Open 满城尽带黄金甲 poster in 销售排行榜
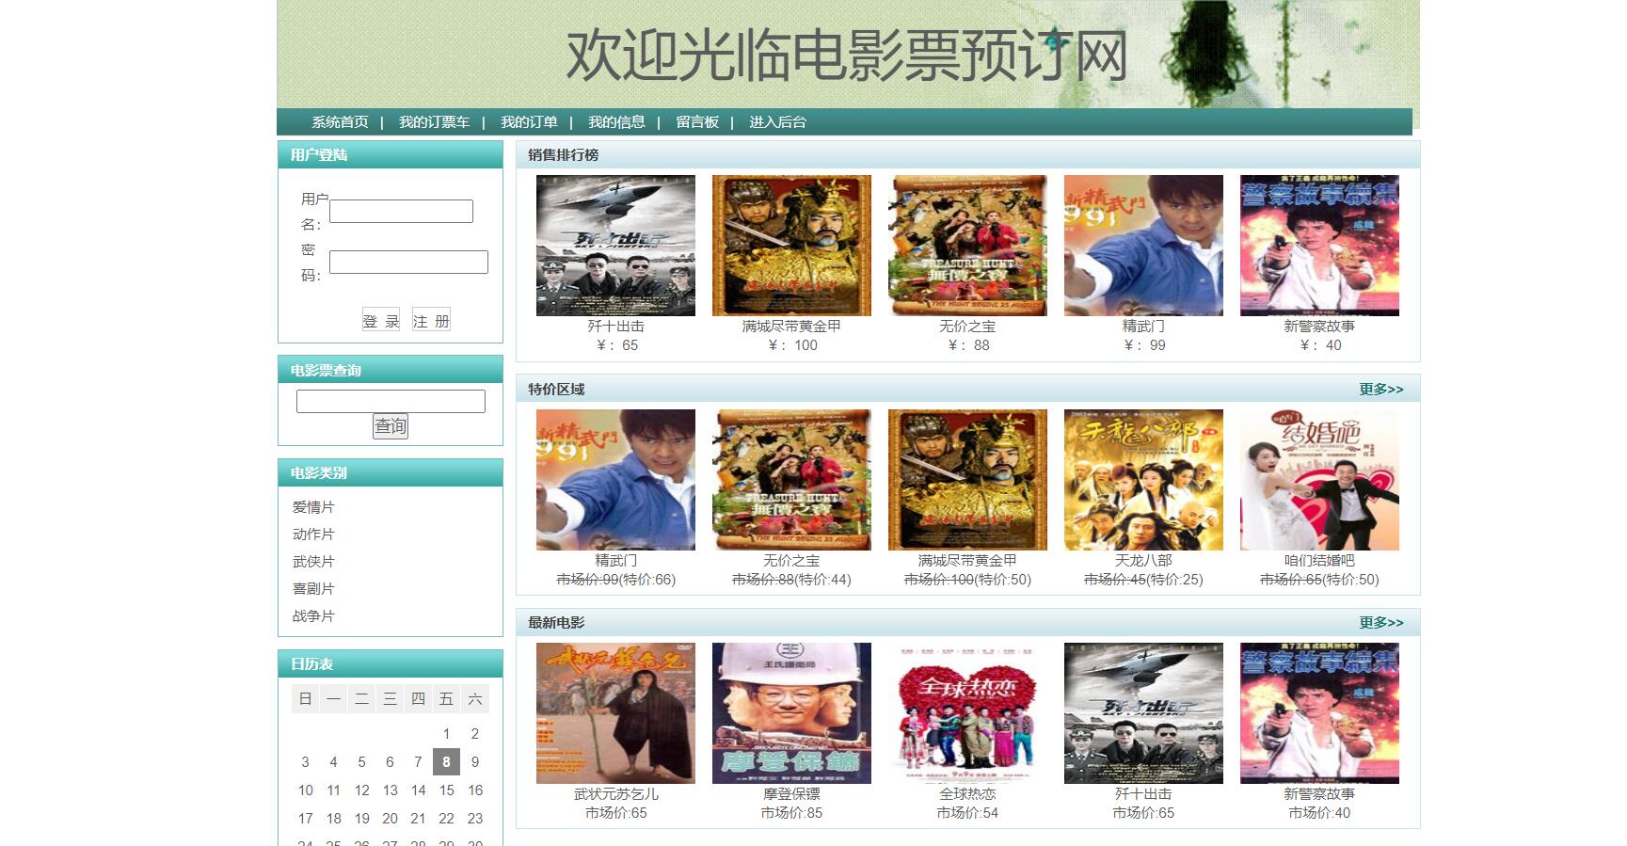The height and width of the screenshot is (846, 1627). coord(791,246)
